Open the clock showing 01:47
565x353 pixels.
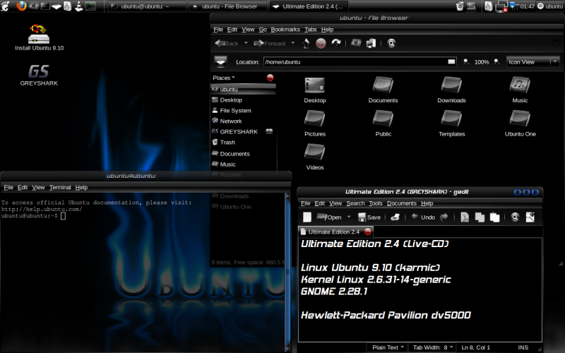pyautogui.click(x=527, y=6)
